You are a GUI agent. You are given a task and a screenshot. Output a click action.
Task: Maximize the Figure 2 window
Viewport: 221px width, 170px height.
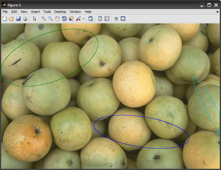(x=209, y=5)
